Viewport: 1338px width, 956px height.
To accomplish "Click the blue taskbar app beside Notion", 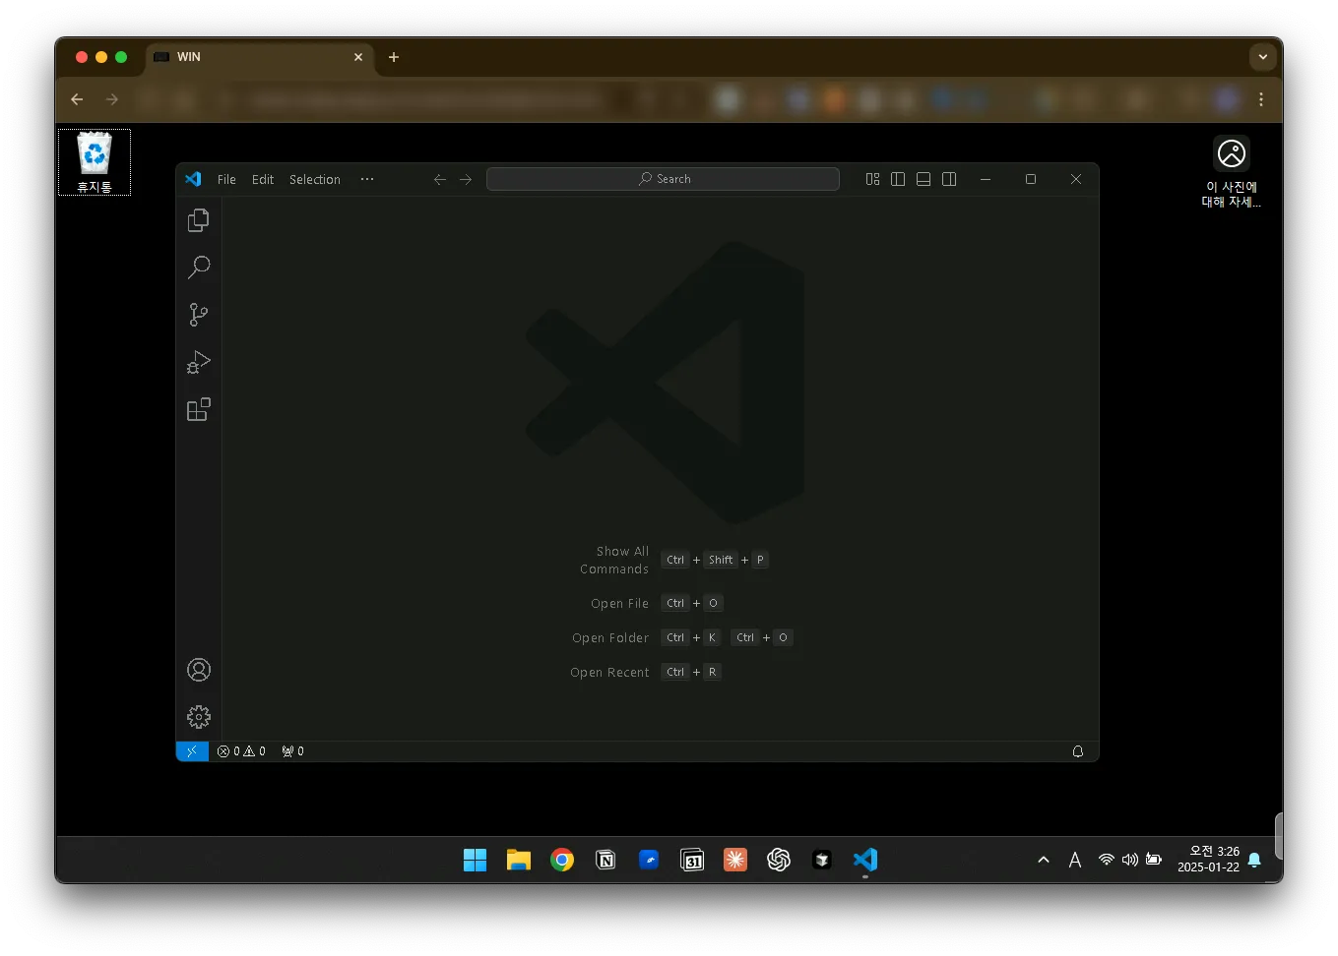I will tap(649, 861).
